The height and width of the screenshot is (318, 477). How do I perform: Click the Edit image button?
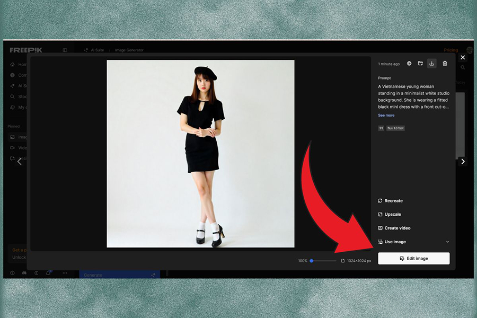[x=414, y=258]
